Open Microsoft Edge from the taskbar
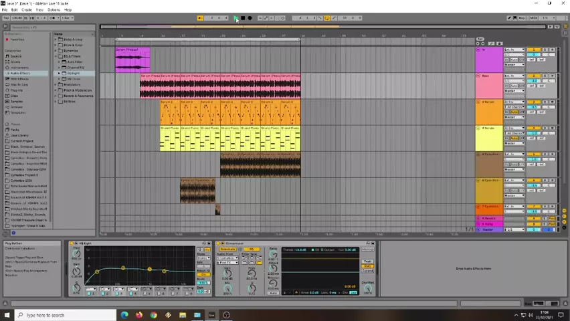 tap(124, 315)
